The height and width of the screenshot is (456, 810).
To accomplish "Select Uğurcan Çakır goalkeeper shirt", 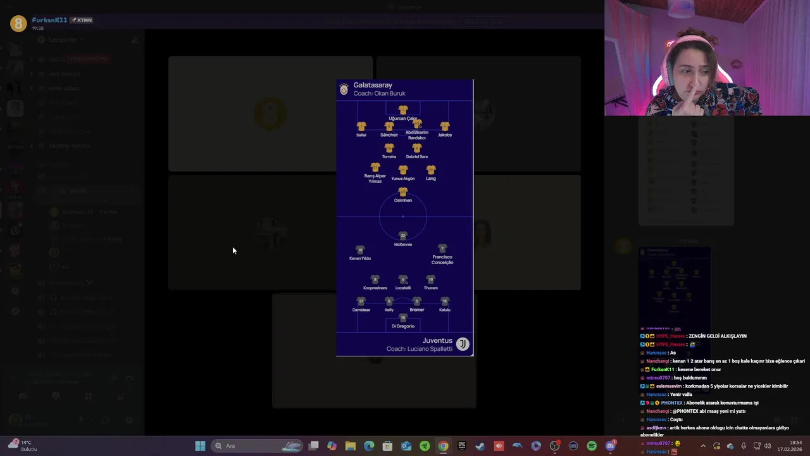I will [403, 110].
